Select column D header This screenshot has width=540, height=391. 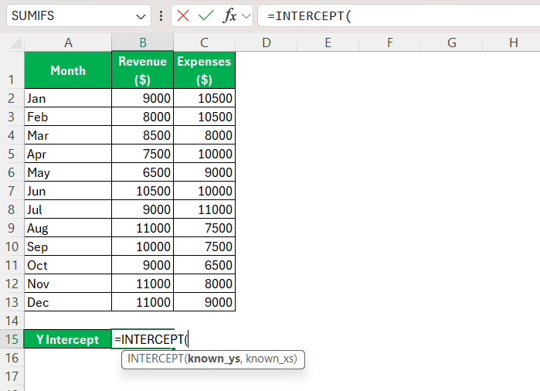[x=267, y=42]
